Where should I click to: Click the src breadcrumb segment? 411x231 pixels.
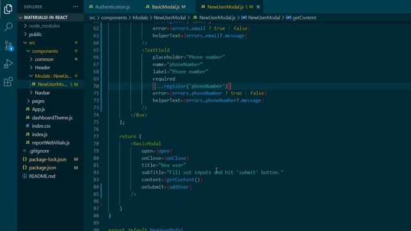click(x=92, y=18)
